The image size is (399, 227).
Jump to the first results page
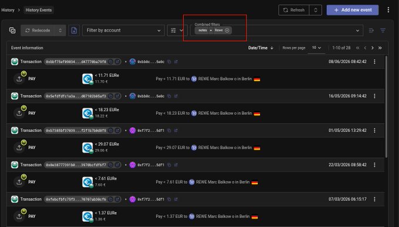[358, 48]
